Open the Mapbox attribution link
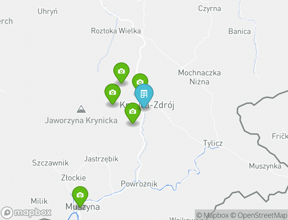288x220 pixels. pos(212,215)
